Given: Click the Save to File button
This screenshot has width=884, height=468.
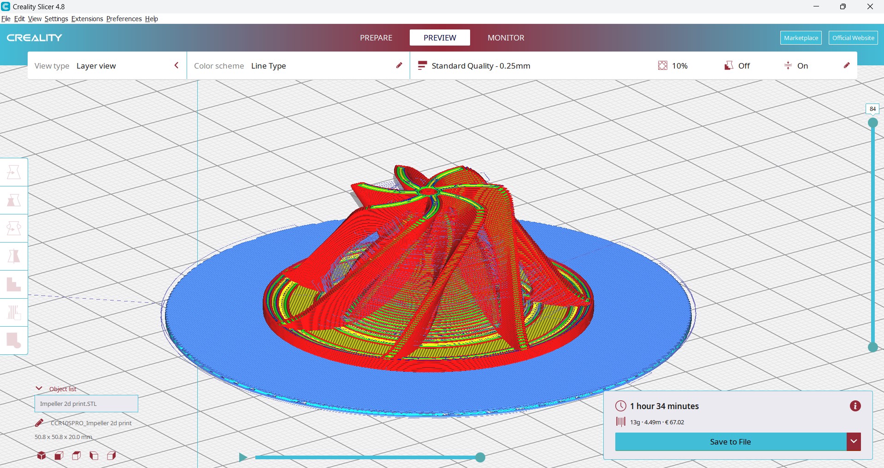Looking at the screenshot, I should click(731, 442).
